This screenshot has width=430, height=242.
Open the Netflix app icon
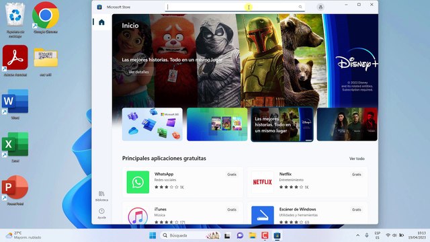[263, 182]
